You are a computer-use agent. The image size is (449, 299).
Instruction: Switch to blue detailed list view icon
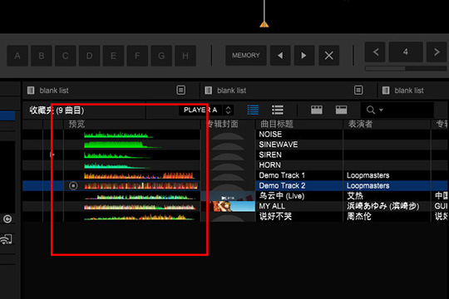(253, 110)
